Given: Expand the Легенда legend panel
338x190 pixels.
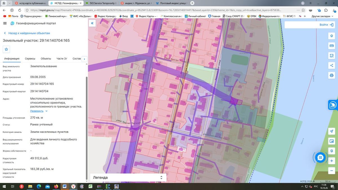Looking at the screenshot, I should [x=128, y=178].
